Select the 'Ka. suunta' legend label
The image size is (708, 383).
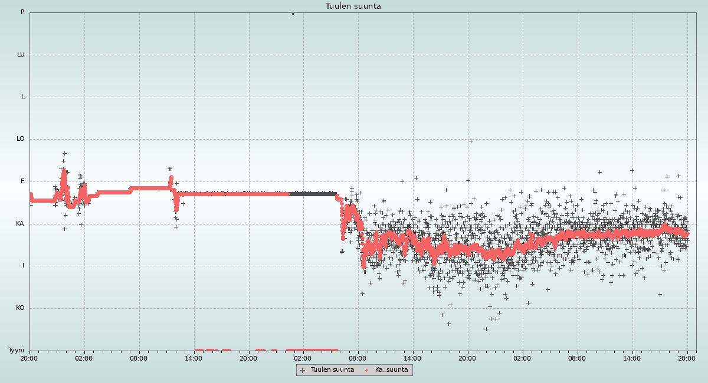pos(391,370)
